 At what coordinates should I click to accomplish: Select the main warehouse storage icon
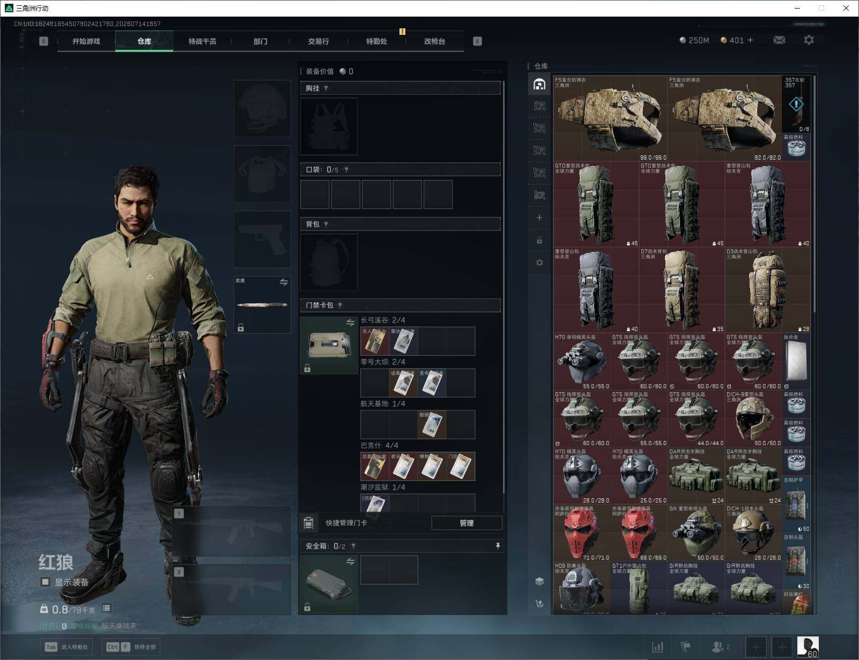(539, 84)
